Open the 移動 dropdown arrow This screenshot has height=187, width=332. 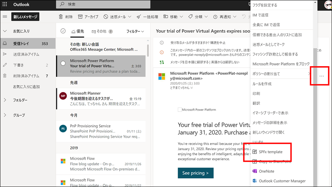181,17
